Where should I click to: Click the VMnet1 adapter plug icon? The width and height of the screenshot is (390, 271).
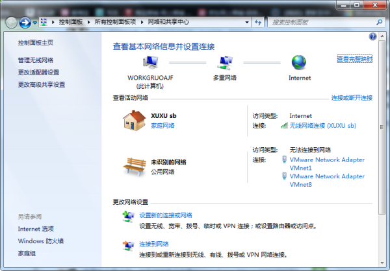tap(284, 159)
